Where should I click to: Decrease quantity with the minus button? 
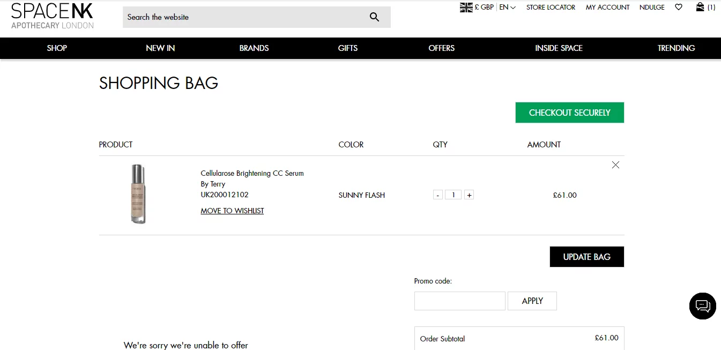[x=438, y=195]
